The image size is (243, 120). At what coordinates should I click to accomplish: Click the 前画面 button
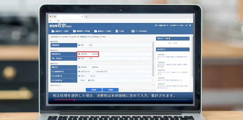94,90
